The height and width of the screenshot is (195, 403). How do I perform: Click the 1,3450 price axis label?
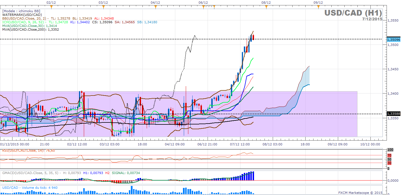[393, 69]
